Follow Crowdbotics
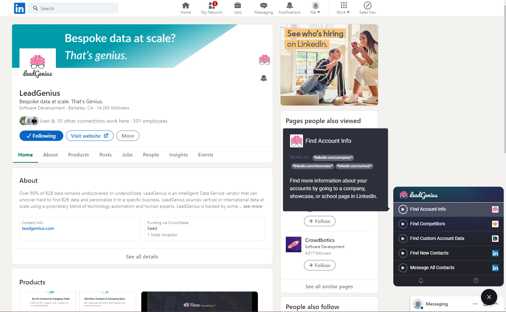Viewport: 506px width, 312px height. (x=320, y=265)
